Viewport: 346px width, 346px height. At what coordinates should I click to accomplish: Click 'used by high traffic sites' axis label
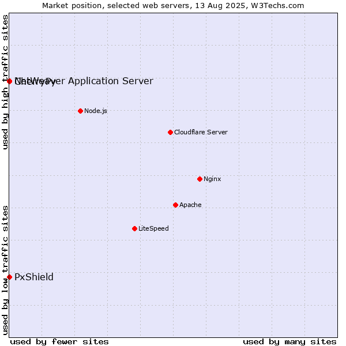(5, 82)
